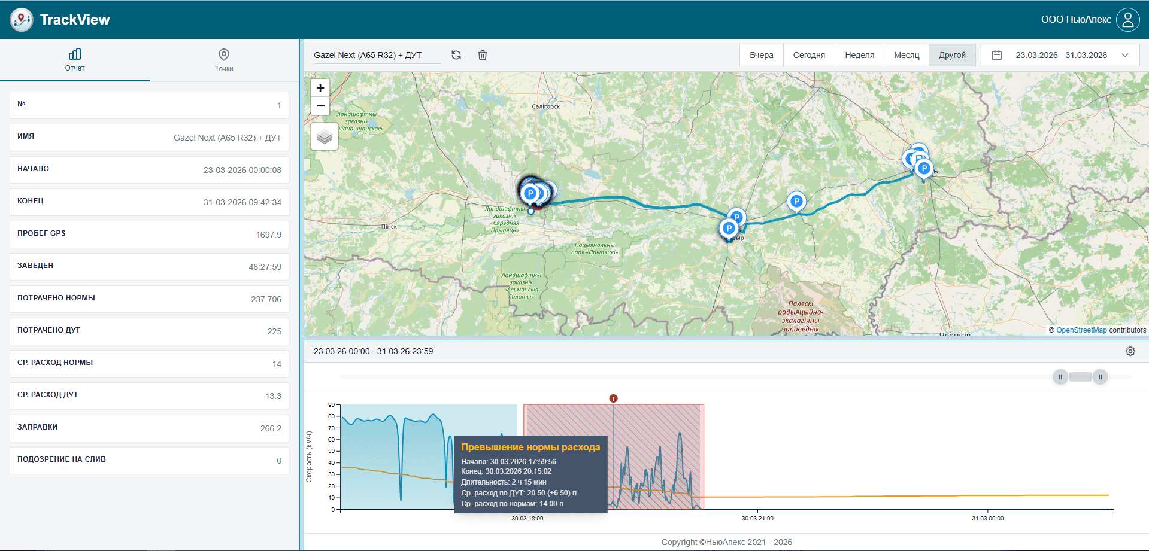Select the Вчера period option
This screenshot has height=551, width=1149.
tap(761, 55)
